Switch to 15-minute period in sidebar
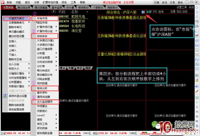The width and height of the screenshot is (200, 136). coord(197,112)
